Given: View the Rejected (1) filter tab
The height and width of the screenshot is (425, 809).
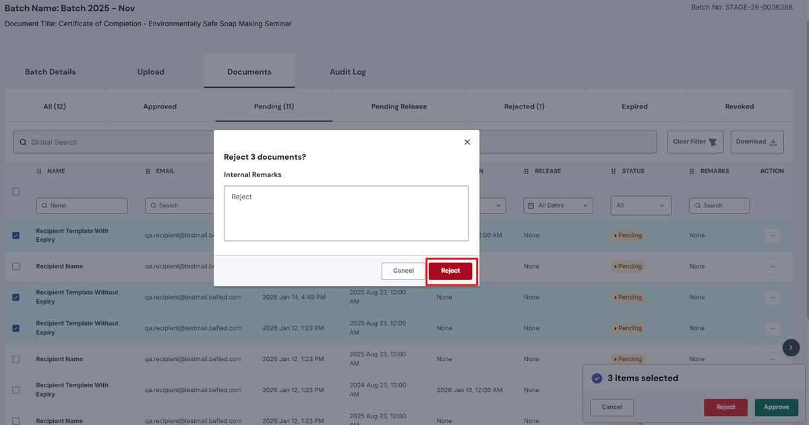Looking at the screenshot, I should point(525,106).
